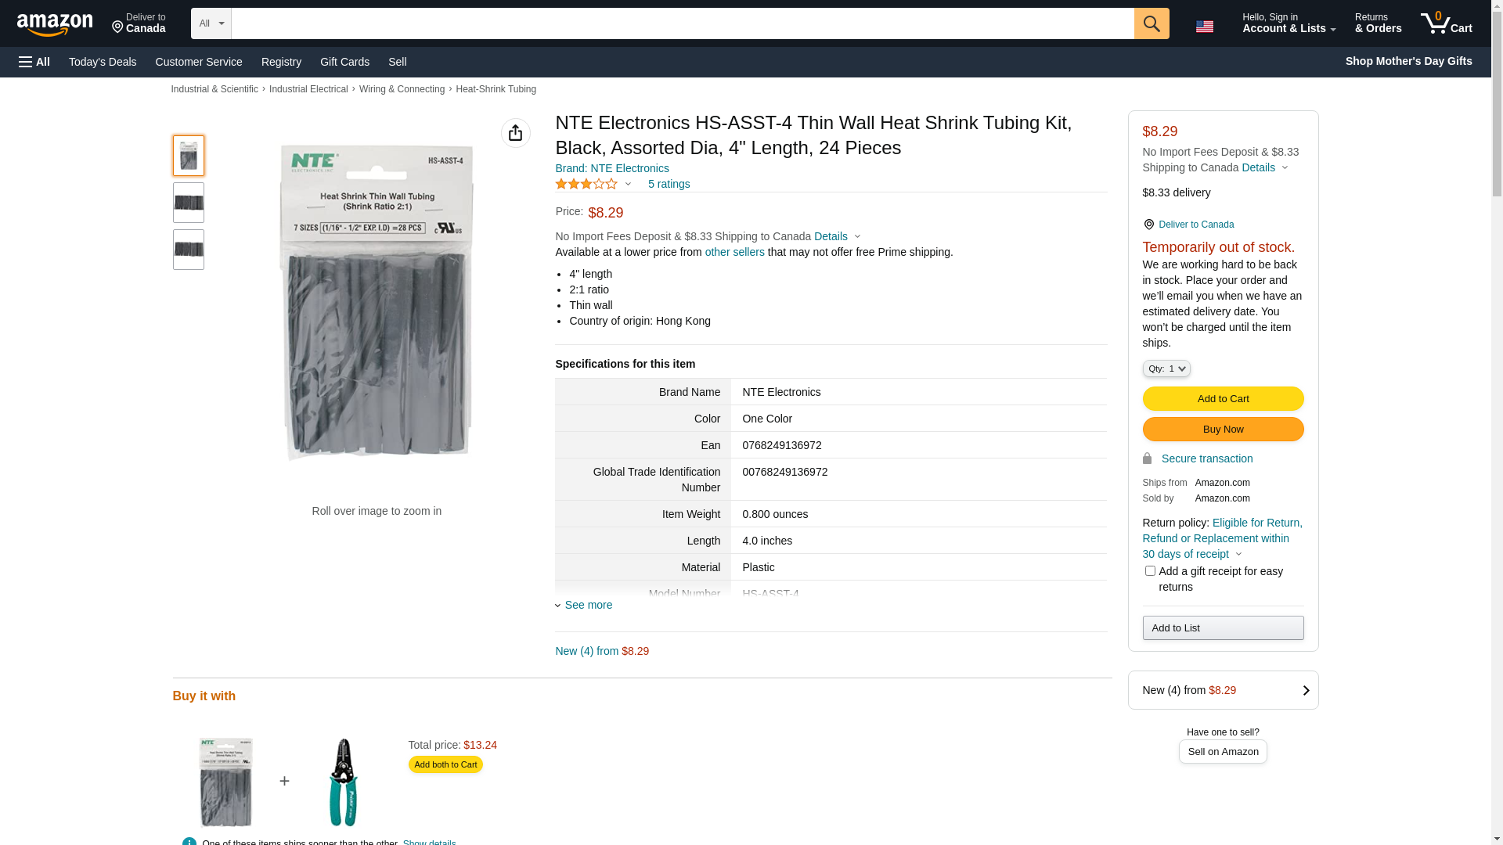Open Customer Service in navigation bar
Viewport: 1503px width, 845px height.
point(199,62)
